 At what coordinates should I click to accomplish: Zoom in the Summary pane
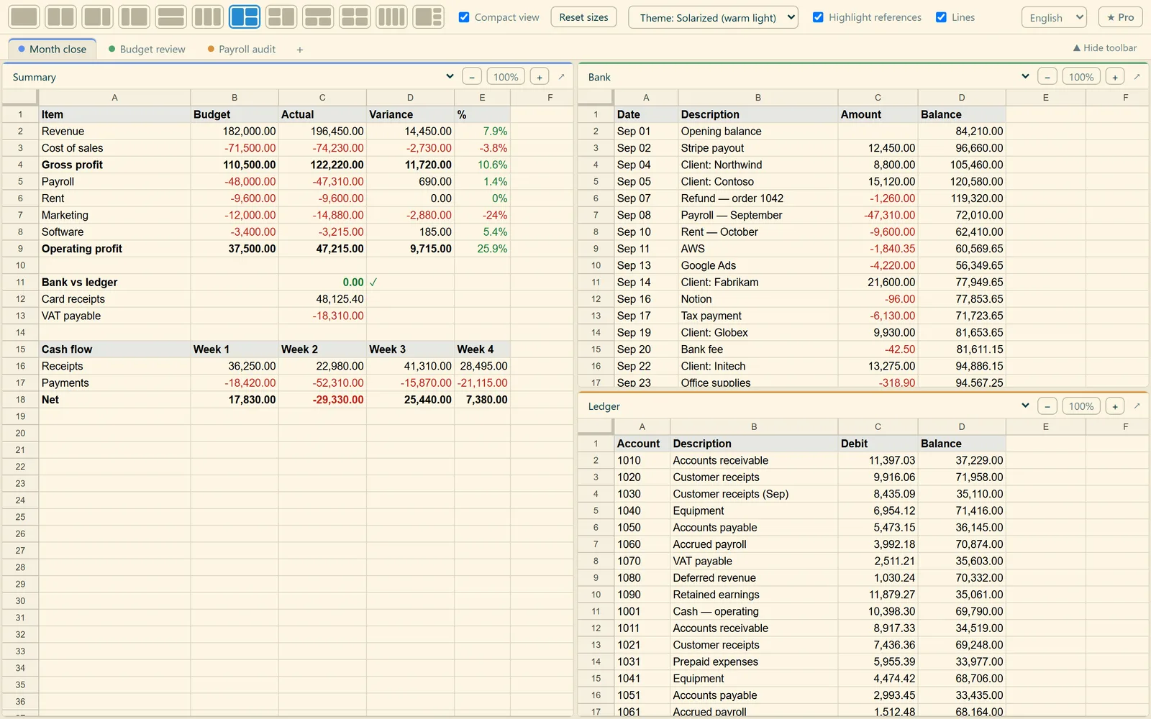pyautogui.click(x=540, y=77)
